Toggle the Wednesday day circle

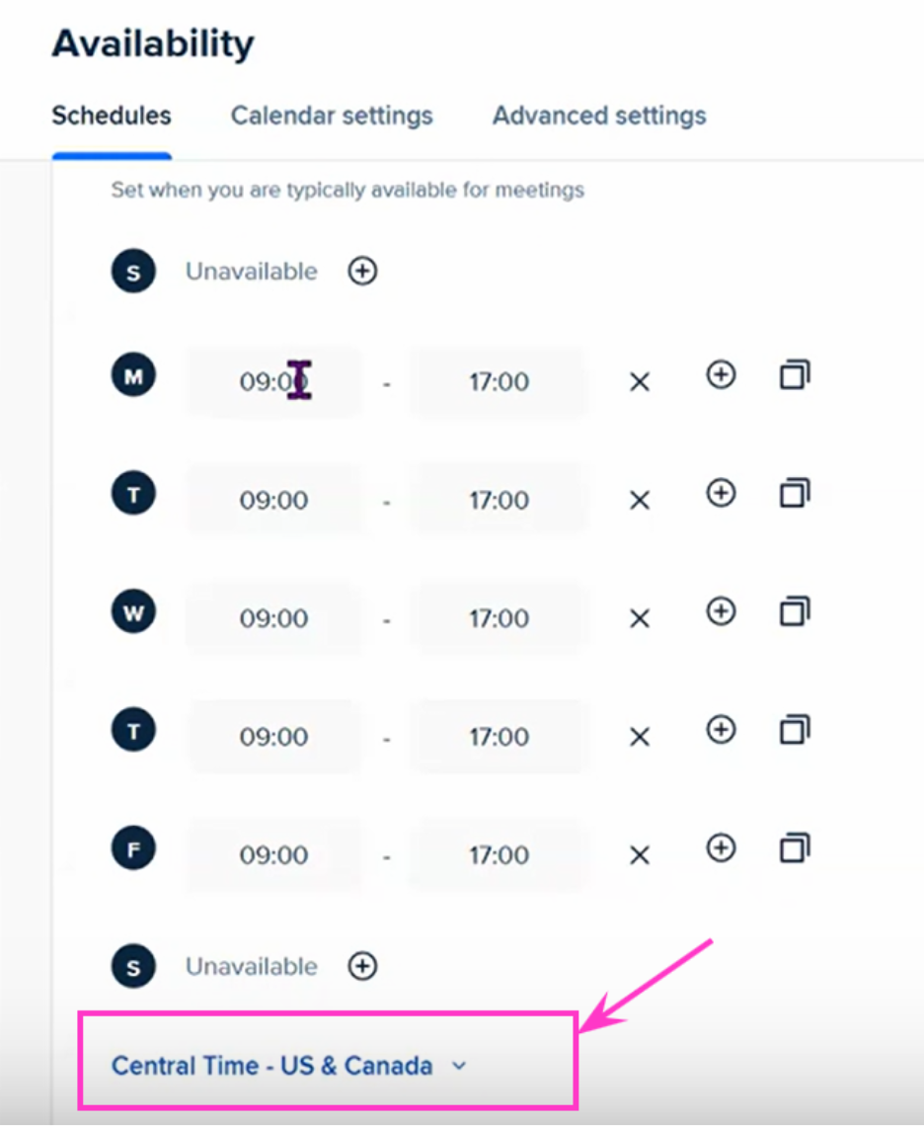133,611
